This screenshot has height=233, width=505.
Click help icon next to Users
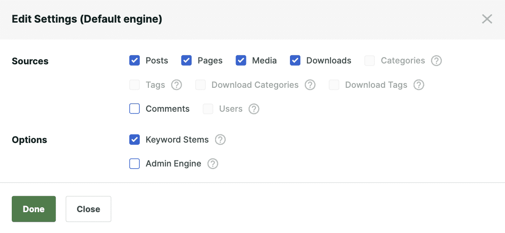(254, 109)
